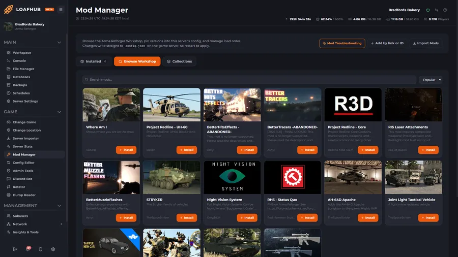Install Project Redline - Core mod
Image resolution: width=458 pixels, height=257 pixels.
(x=368, y=150)
